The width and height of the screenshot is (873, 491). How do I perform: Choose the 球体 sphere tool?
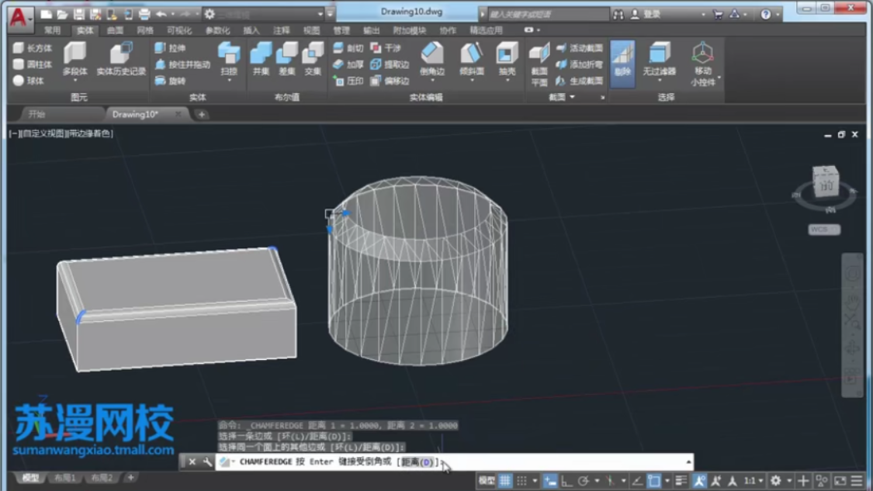(29, 81)
